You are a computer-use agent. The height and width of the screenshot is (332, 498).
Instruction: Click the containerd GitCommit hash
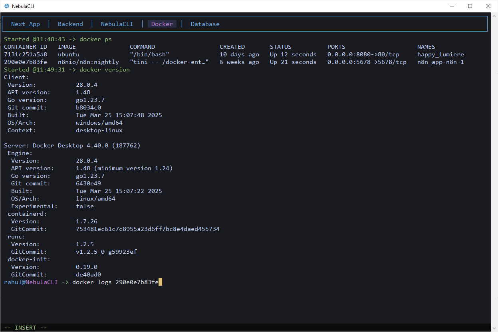click(147, 229)
